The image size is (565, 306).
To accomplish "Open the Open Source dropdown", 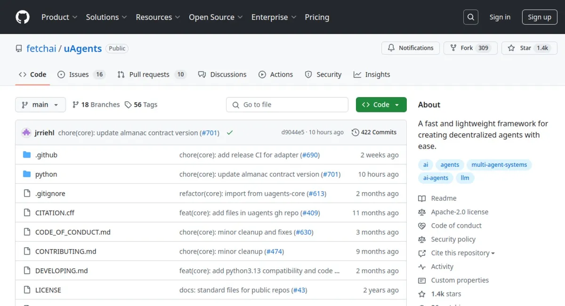I will coord(216,17).
